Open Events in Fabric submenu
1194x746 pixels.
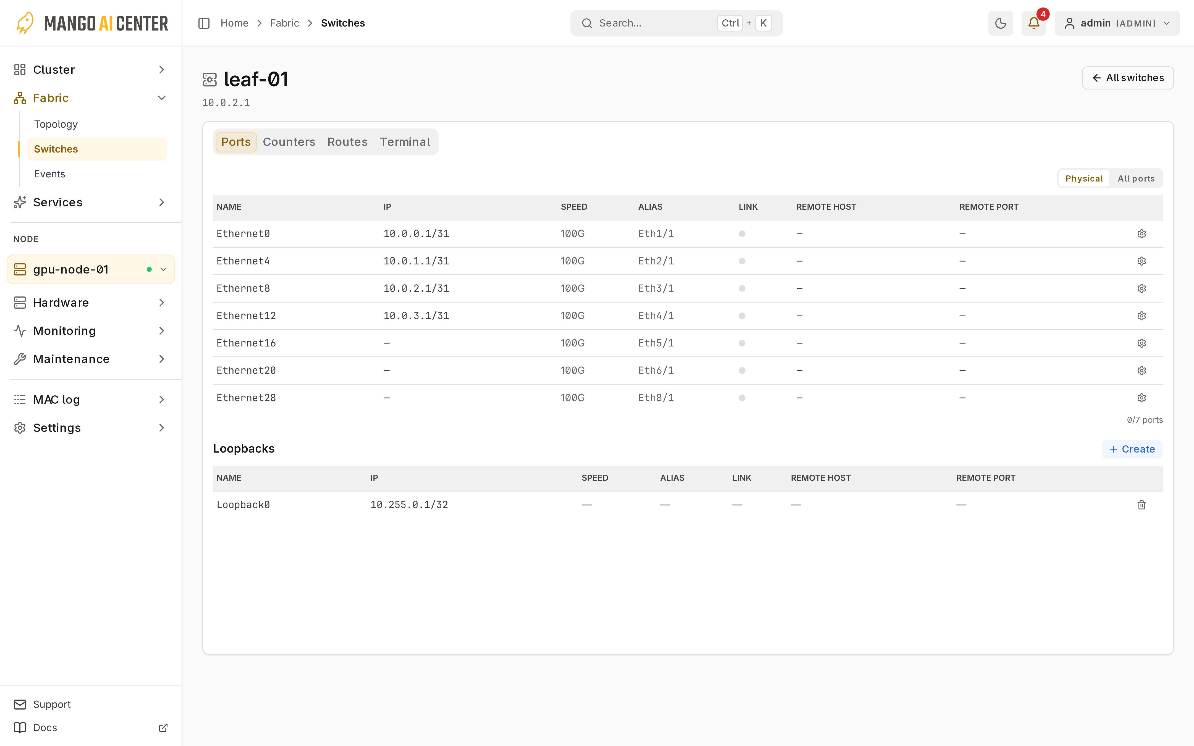click(97, 174)
